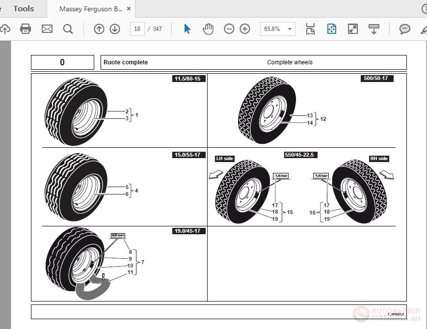Viewport: 427px width, 329px height.
Task: Zoom in with plus button
Action: [245, 29]
